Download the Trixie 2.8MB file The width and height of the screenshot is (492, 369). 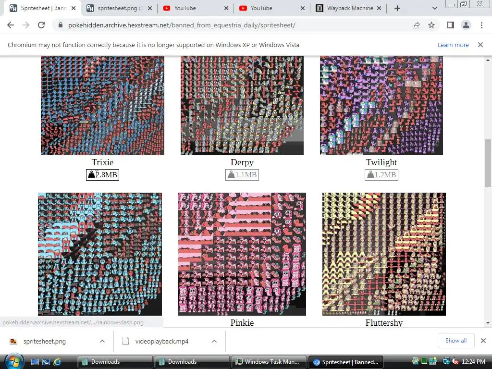pyautogui.click(x=103, y=175)
